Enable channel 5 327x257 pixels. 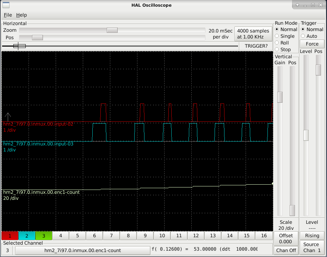[x=78, y=236]
